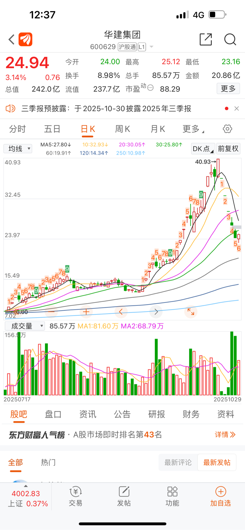
Task: Open the 资讯 tab
Action: pos(88,414)
